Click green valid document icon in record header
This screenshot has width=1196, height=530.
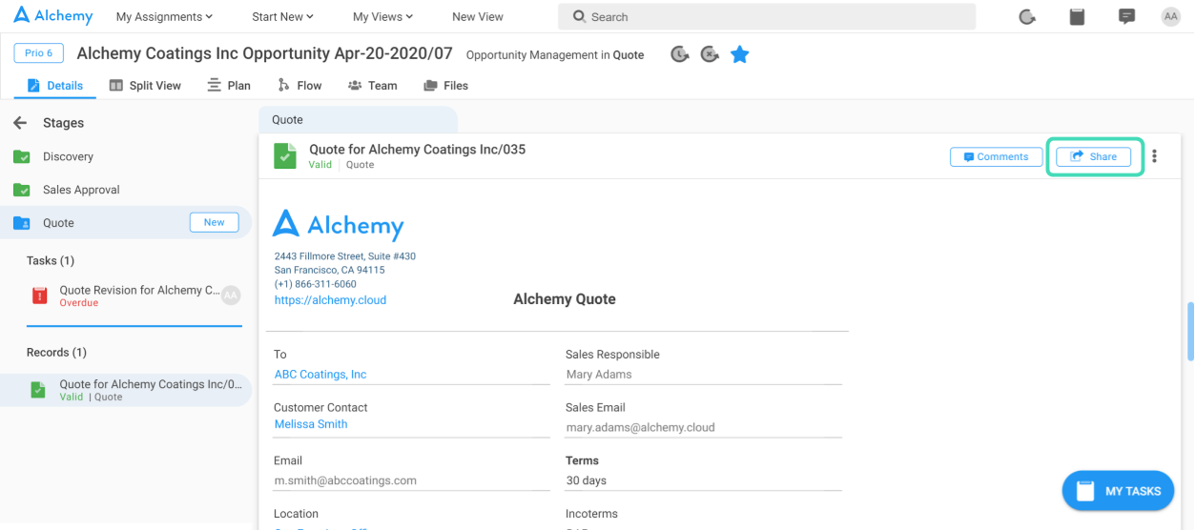[x=285, y=156]
